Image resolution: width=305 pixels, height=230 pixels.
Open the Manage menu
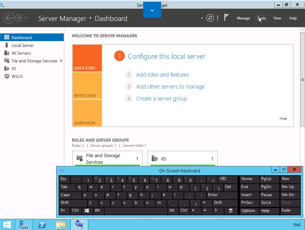coord(243,18)
